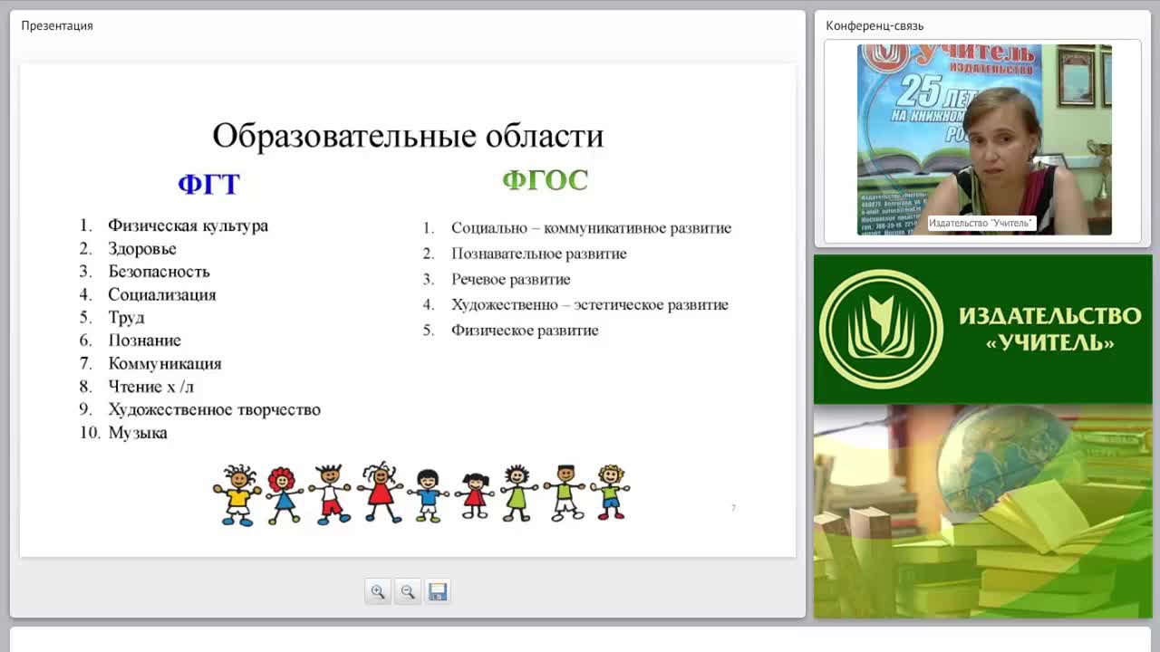
Task: Select the Издательство "Учитель" name label on video
Action: pyautogui.click(x=981, y=223)
